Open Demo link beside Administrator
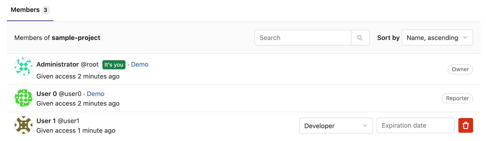 [x=140, y=65]
